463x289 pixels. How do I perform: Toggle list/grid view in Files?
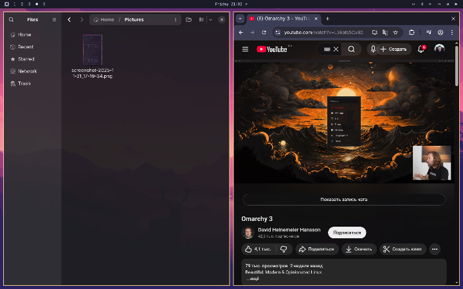click(x=201, y=20)
